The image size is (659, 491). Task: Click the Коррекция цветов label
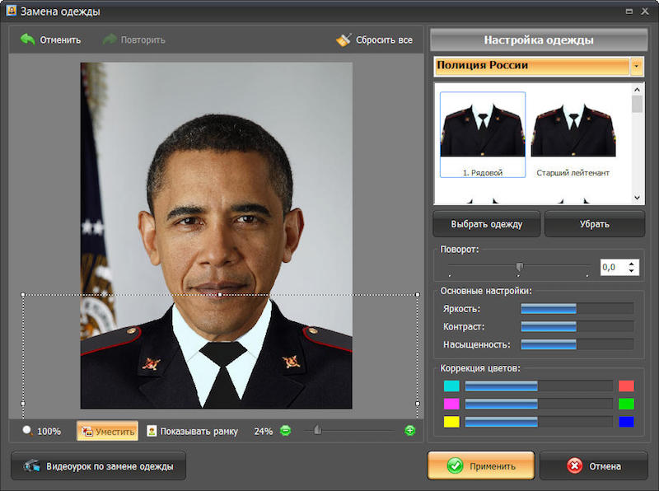tap(480, 368)
